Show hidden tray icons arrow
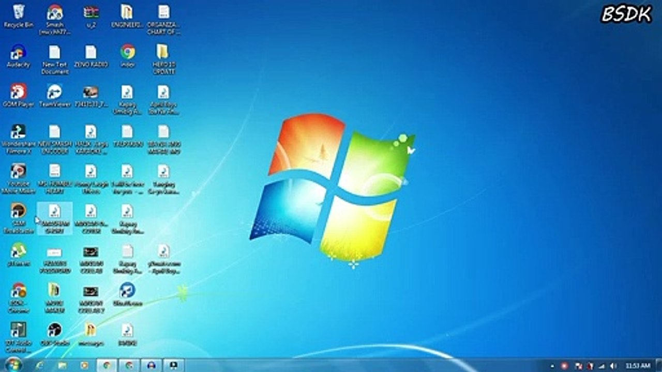This screenshot has width=662, height=372. coord(552,366)
